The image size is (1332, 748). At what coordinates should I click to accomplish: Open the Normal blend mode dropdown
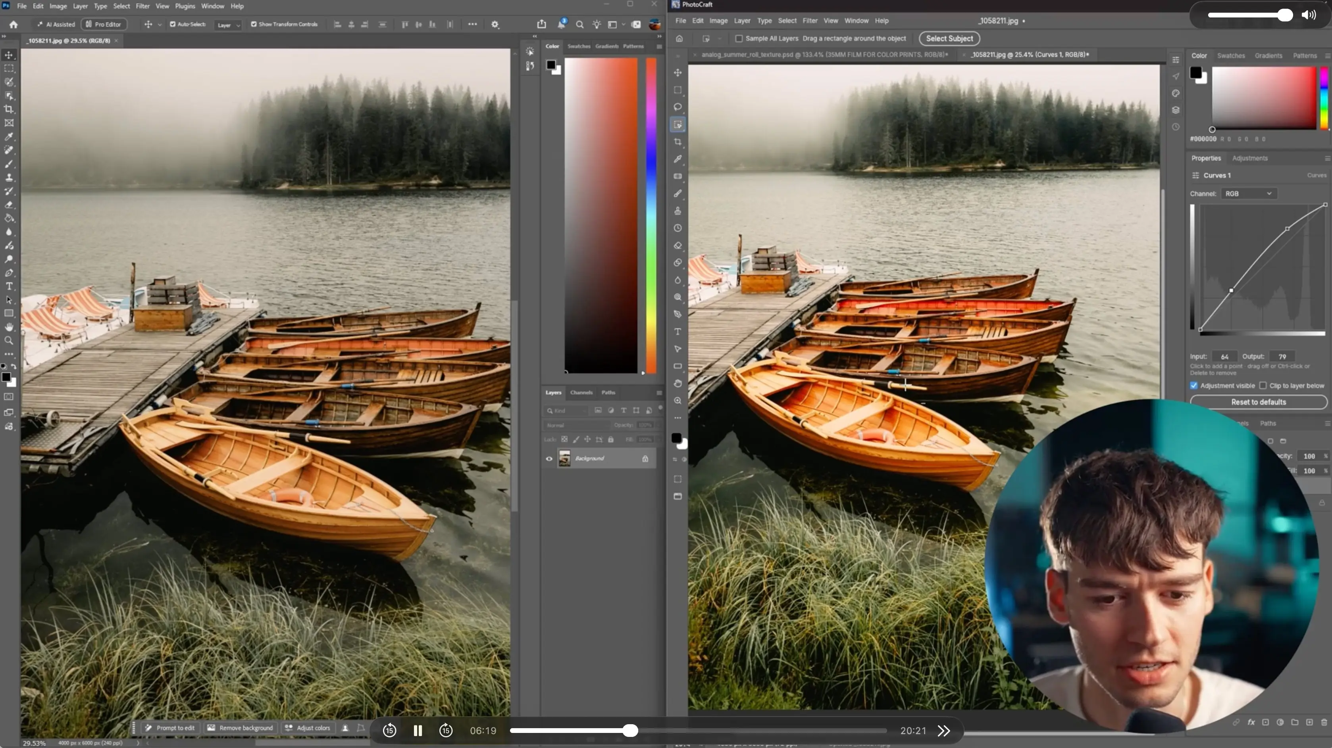[577, 425]
